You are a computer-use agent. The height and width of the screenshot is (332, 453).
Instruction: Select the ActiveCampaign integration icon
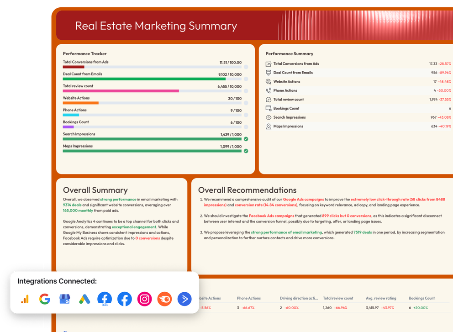coord(184,299)
